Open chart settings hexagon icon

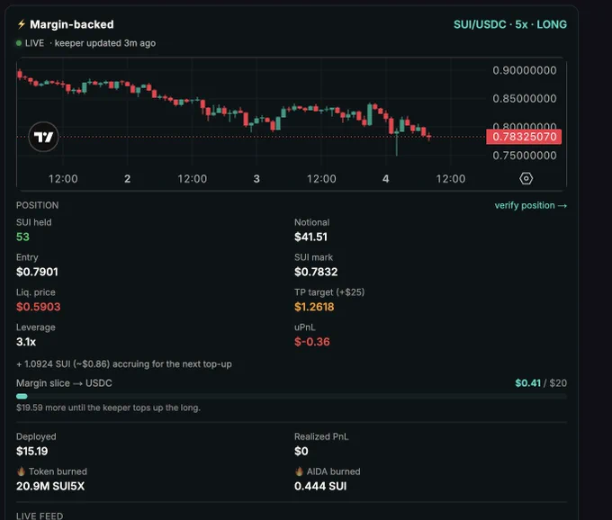526,179
